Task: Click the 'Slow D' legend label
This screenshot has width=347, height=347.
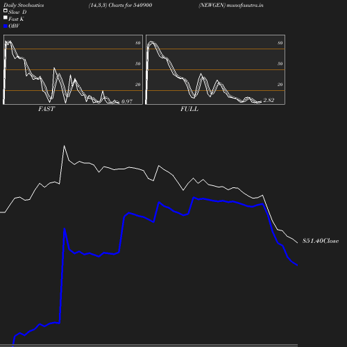Action: coord(17,12)
